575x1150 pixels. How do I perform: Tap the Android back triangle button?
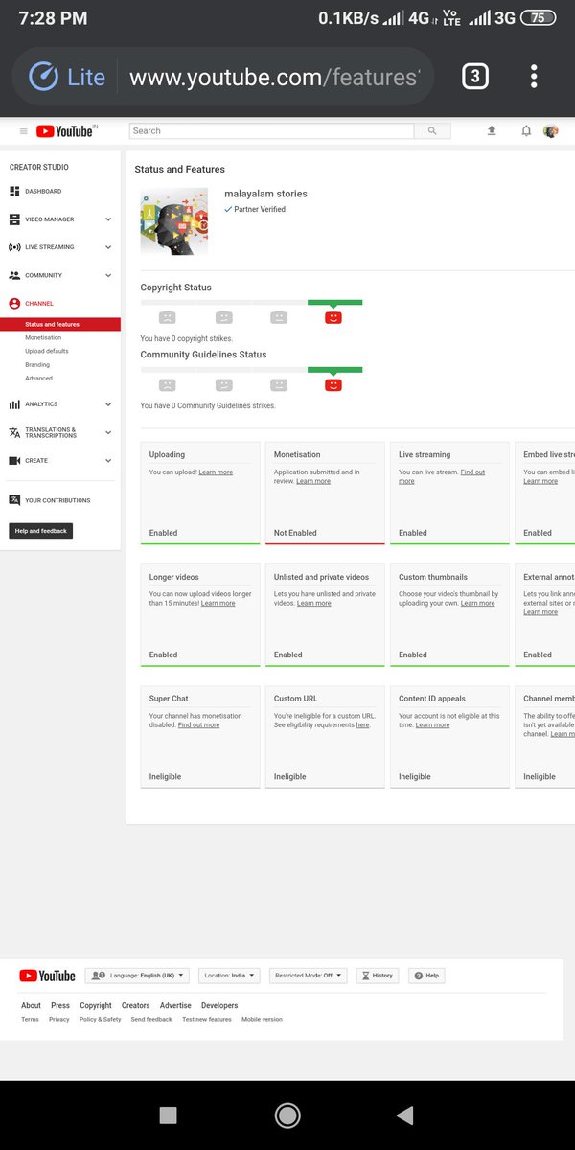tap(404, 1115)
